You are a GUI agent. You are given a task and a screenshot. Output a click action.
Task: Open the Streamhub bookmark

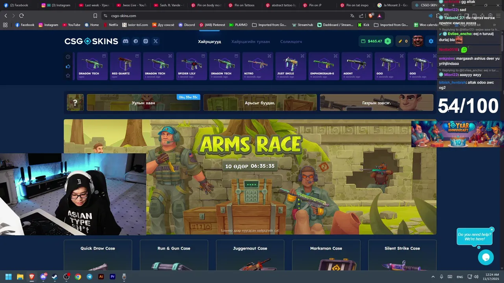(302, 25)
